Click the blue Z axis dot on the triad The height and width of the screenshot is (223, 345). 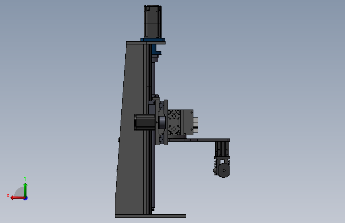click(x=26, y=198)
